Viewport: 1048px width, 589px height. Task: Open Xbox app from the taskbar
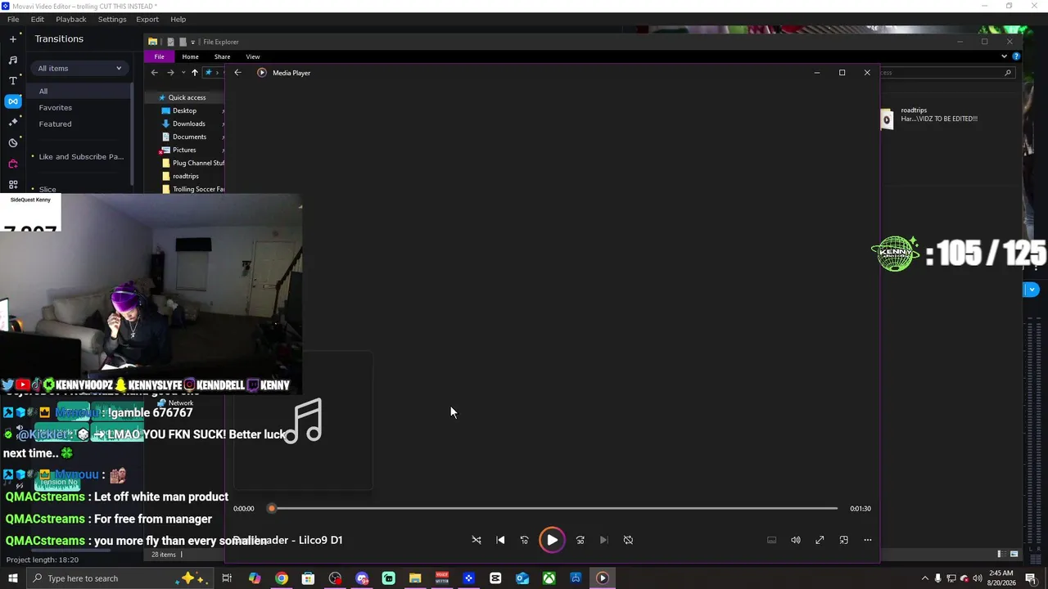click(x=549, y=578)
